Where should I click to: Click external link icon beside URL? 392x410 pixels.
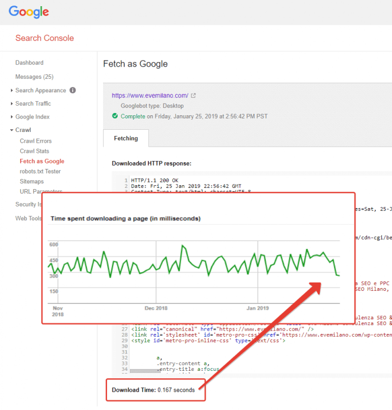coord(193,96)
